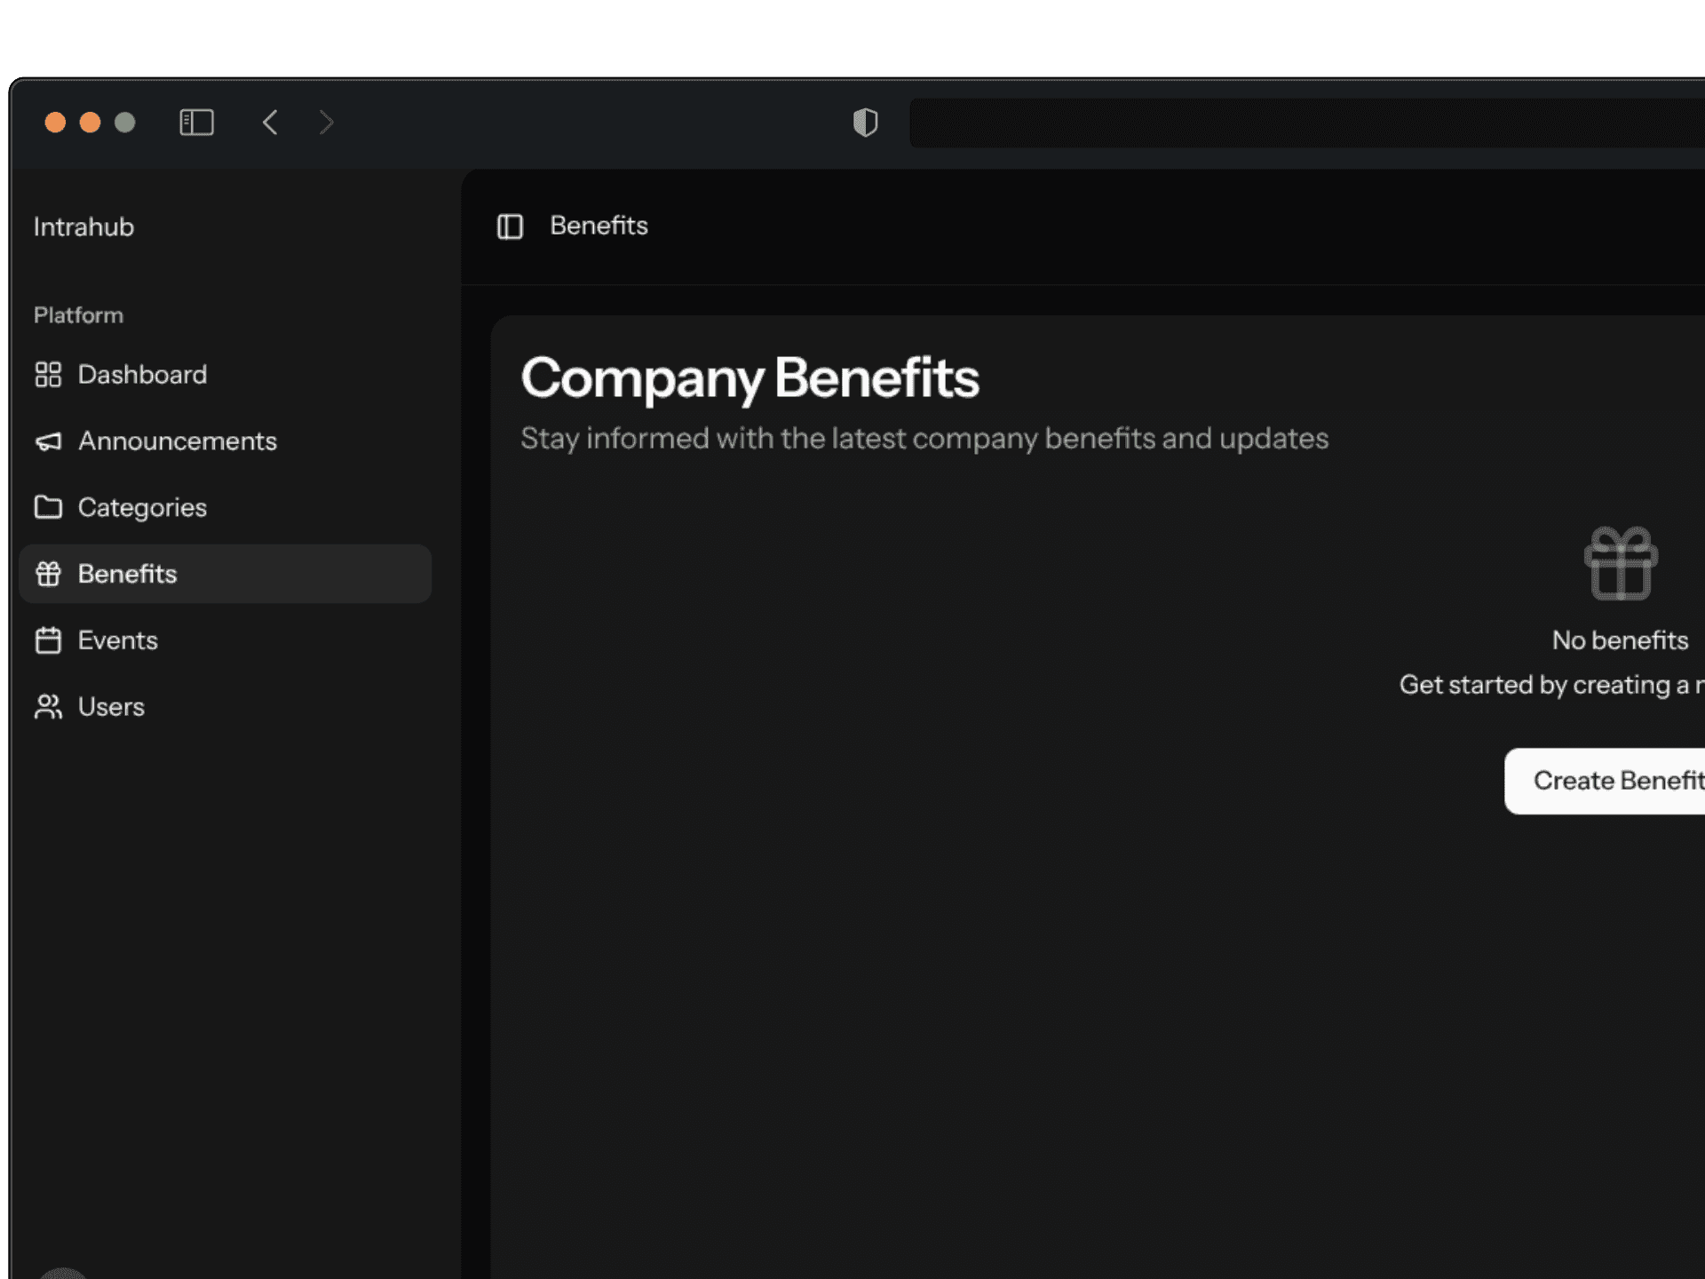The height and width of the screenshot is (1279, 1705).
Task: Click the green maximize window button
Action: coord(125,123)
